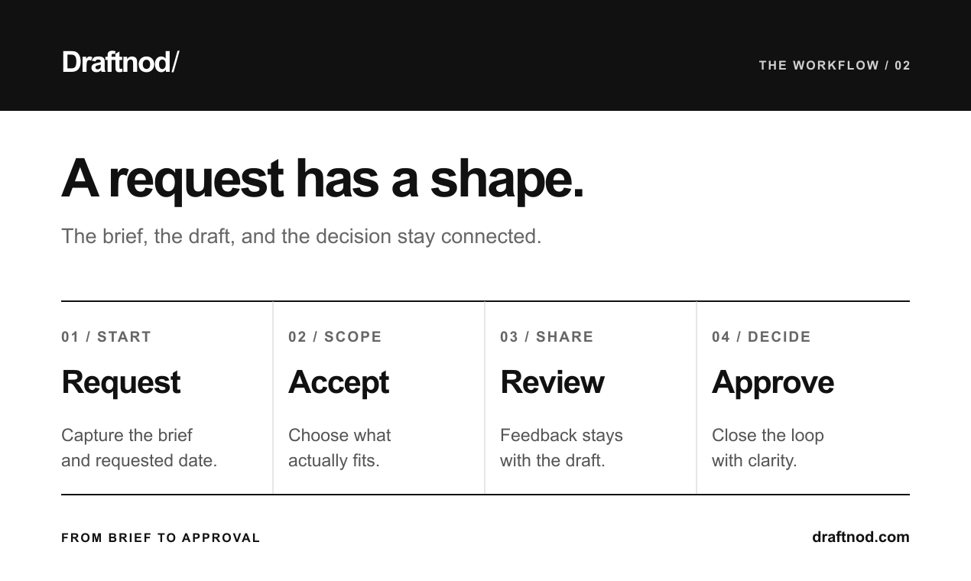Click the divider between Accept and Review columns
Screen dimensions: 971x581
[485, 398]
